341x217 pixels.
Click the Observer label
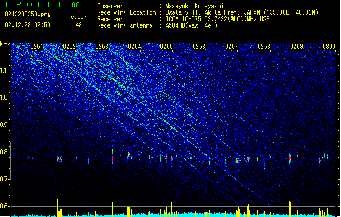coord(110,6)
